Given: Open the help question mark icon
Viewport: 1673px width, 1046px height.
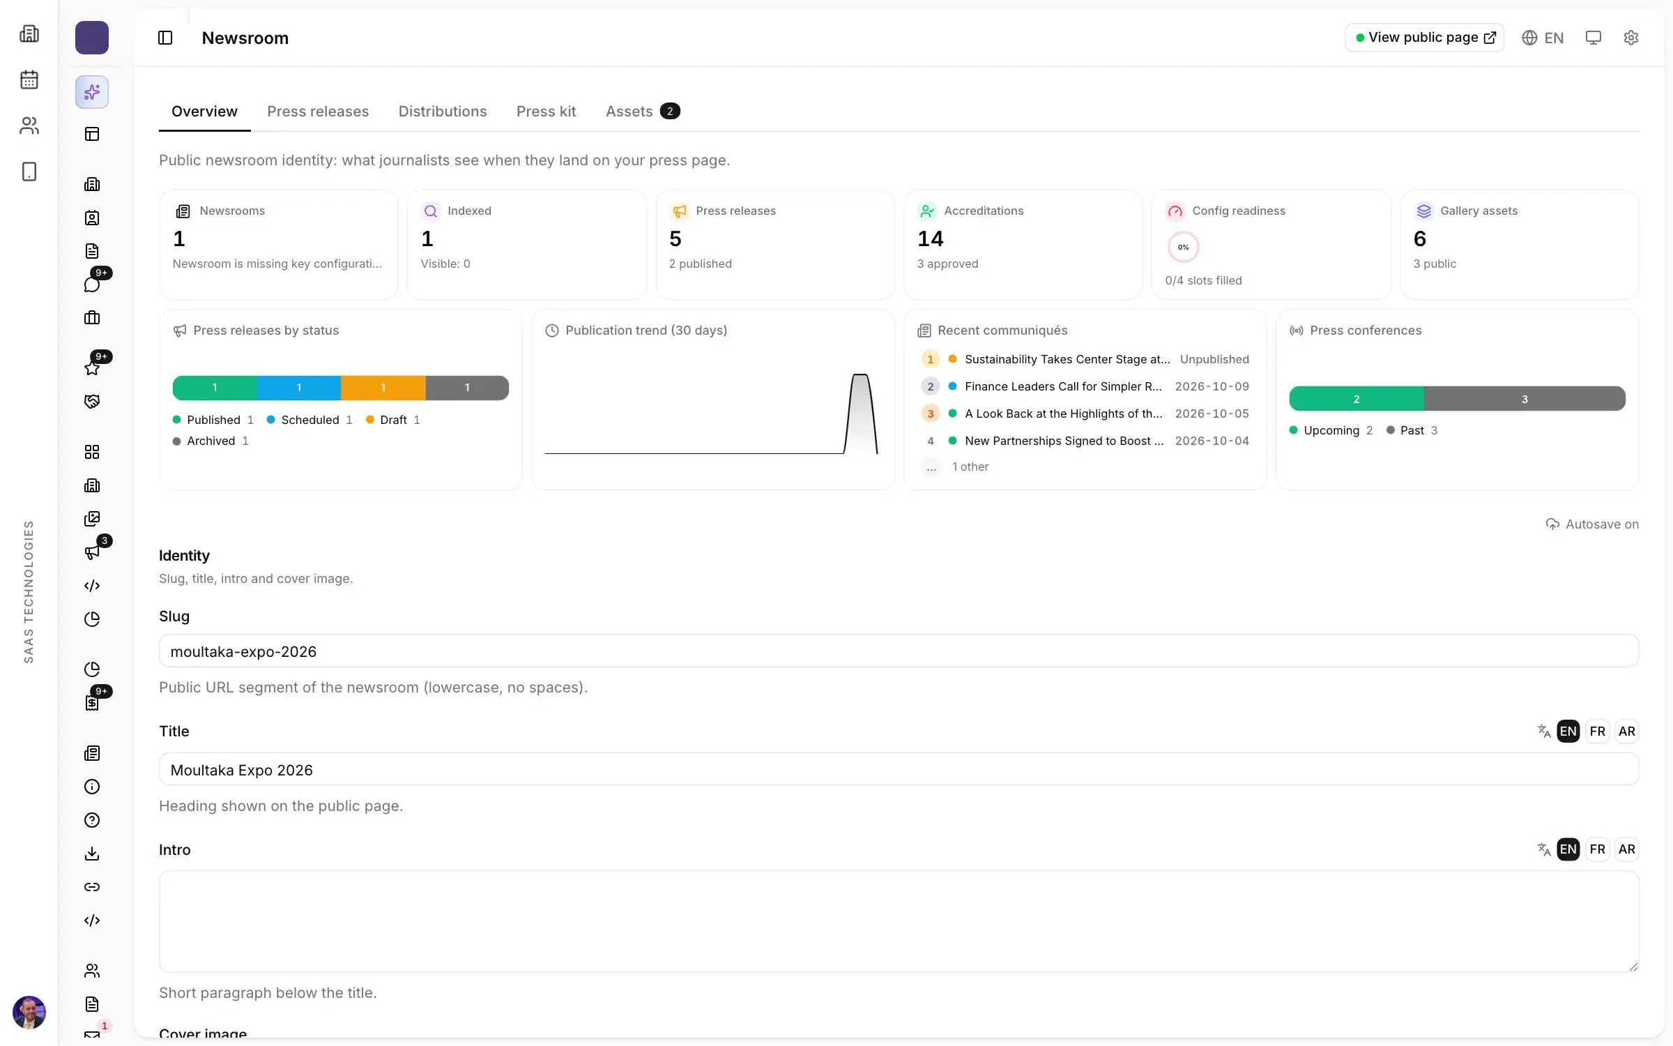Looking at the screenshot, I should (x=92, y=820).
